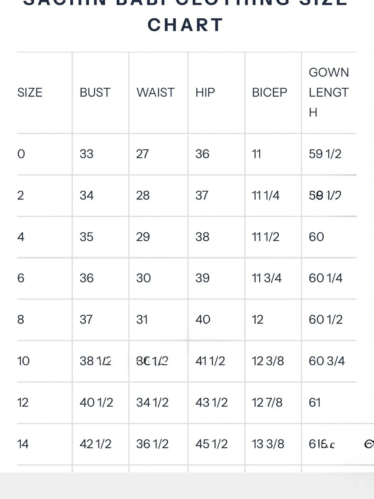Click the CHART heading text
The width and height of the screenshot is (374, 499).
186,25
